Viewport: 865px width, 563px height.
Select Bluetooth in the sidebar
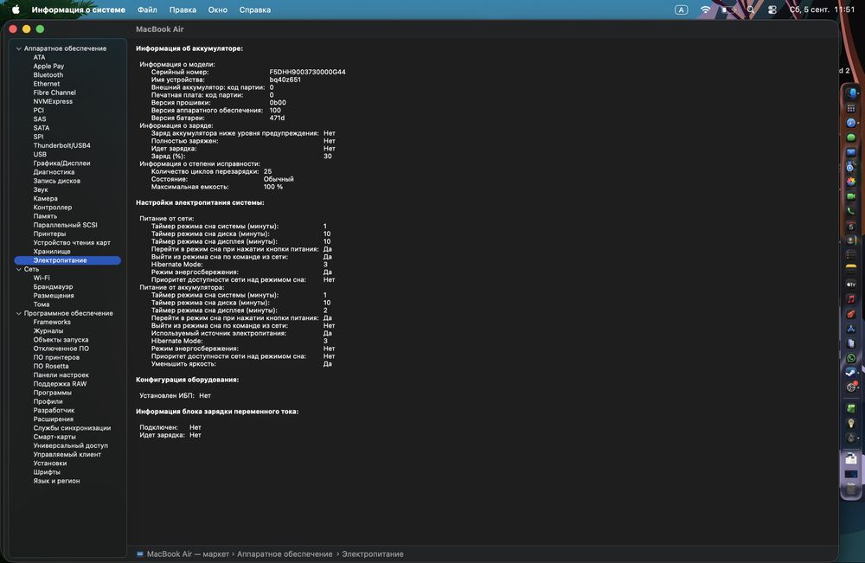(48, 75)
